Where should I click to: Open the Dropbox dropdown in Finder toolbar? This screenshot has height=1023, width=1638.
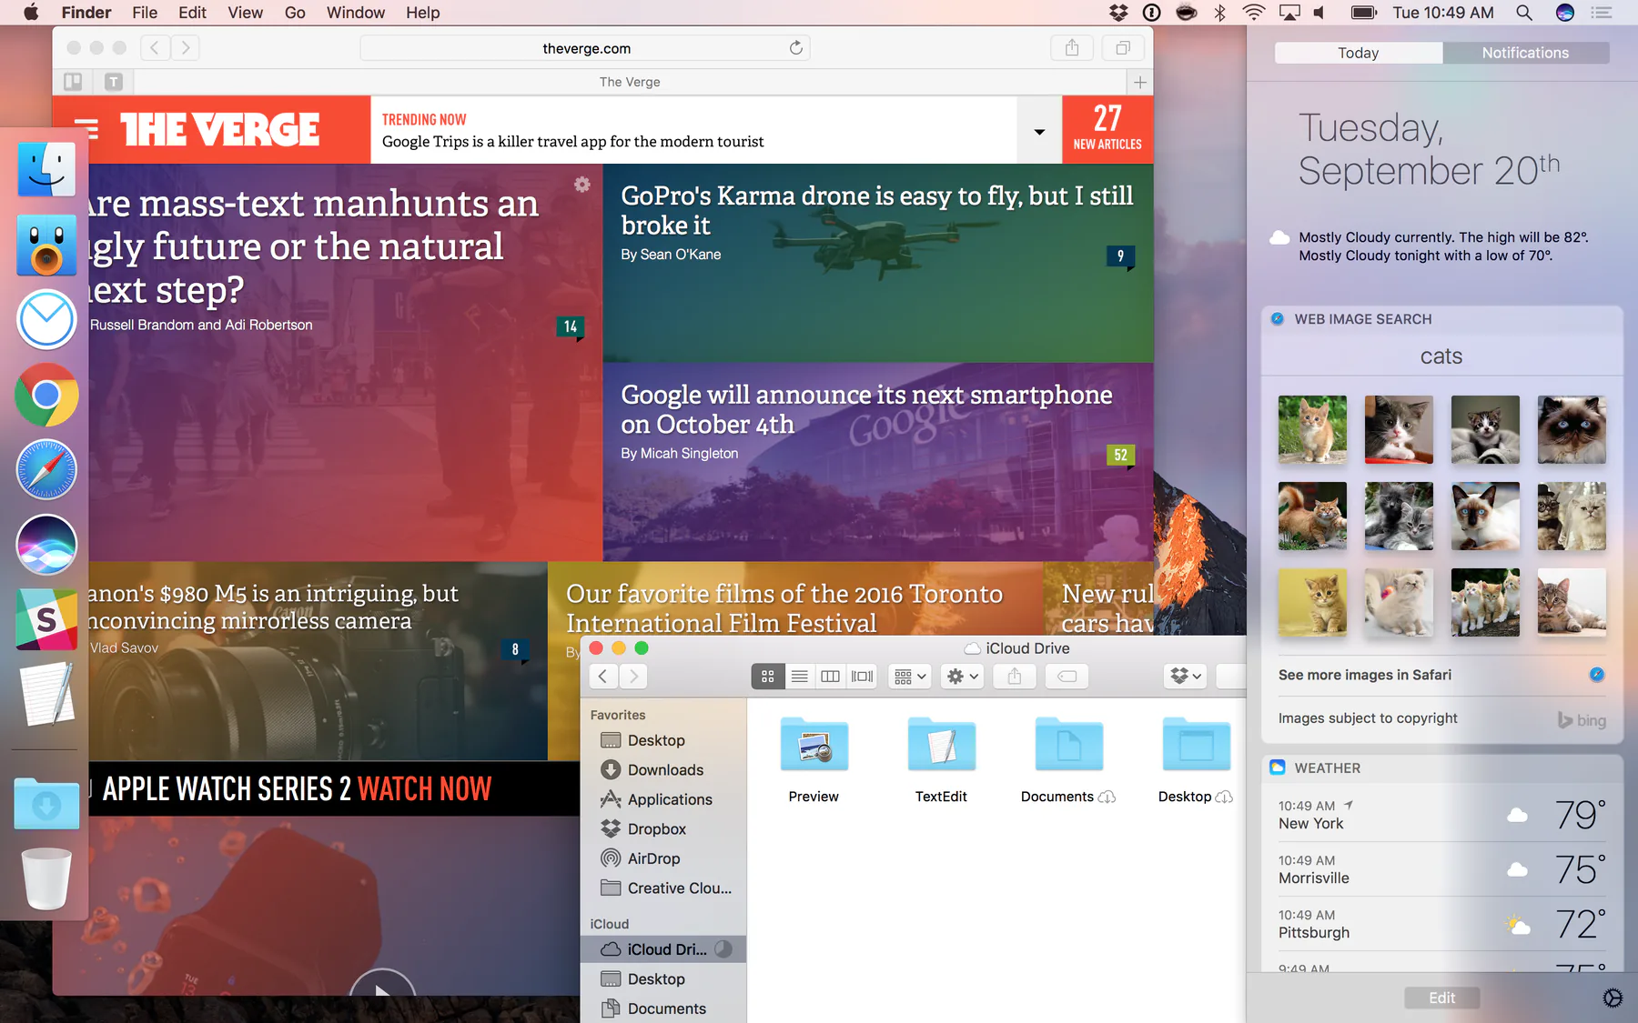click(1186, 677)
